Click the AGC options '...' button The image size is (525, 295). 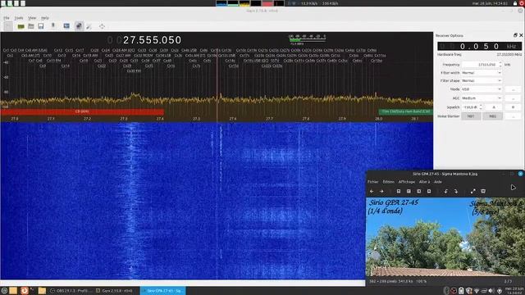(513, 98)
